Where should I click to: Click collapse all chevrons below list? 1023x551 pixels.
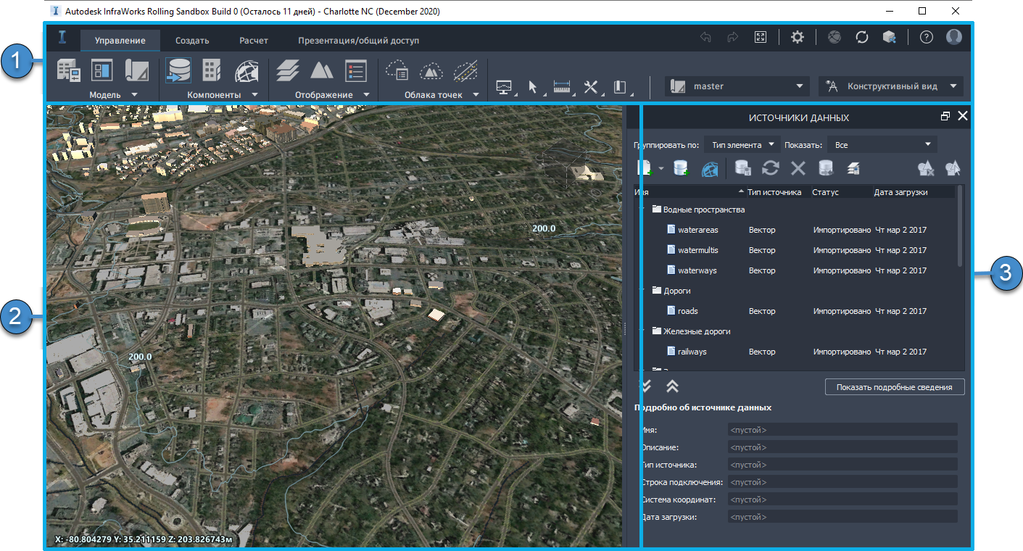672,386
